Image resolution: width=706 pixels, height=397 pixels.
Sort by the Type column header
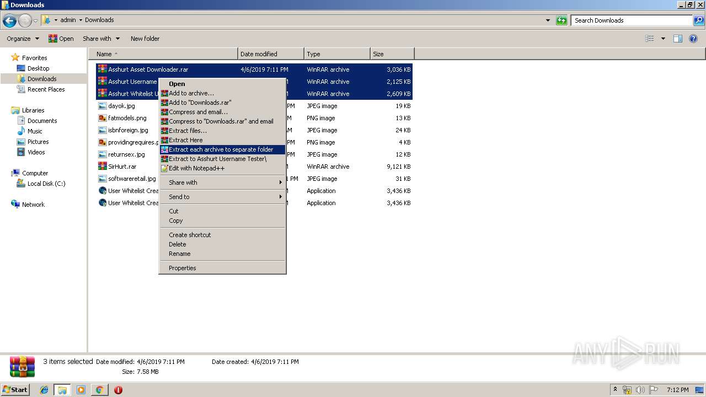337,54
